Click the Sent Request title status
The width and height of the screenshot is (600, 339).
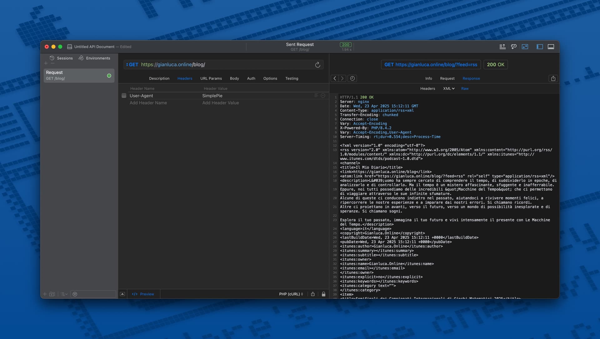300,45
